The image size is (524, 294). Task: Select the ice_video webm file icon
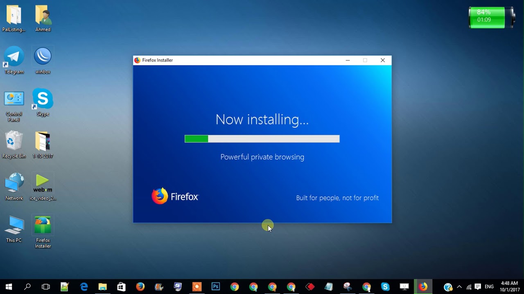[43, 187]
